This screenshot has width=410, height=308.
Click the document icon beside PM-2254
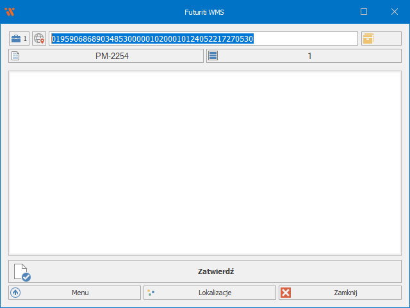(16, 56)
